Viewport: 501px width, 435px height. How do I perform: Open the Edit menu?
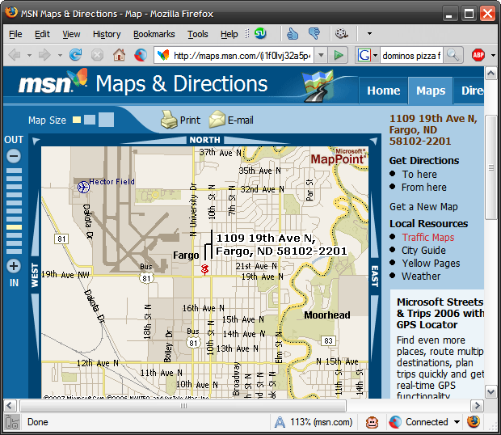[42, 34]
